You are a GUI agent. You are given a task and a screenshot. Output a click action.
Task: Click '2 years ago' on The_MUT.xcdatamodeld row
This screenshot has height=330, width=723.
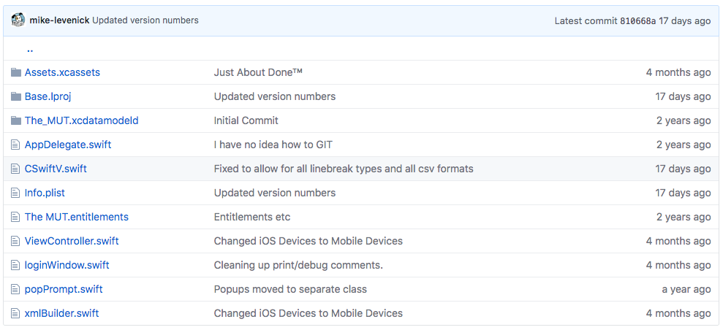[x=684, y=120]
